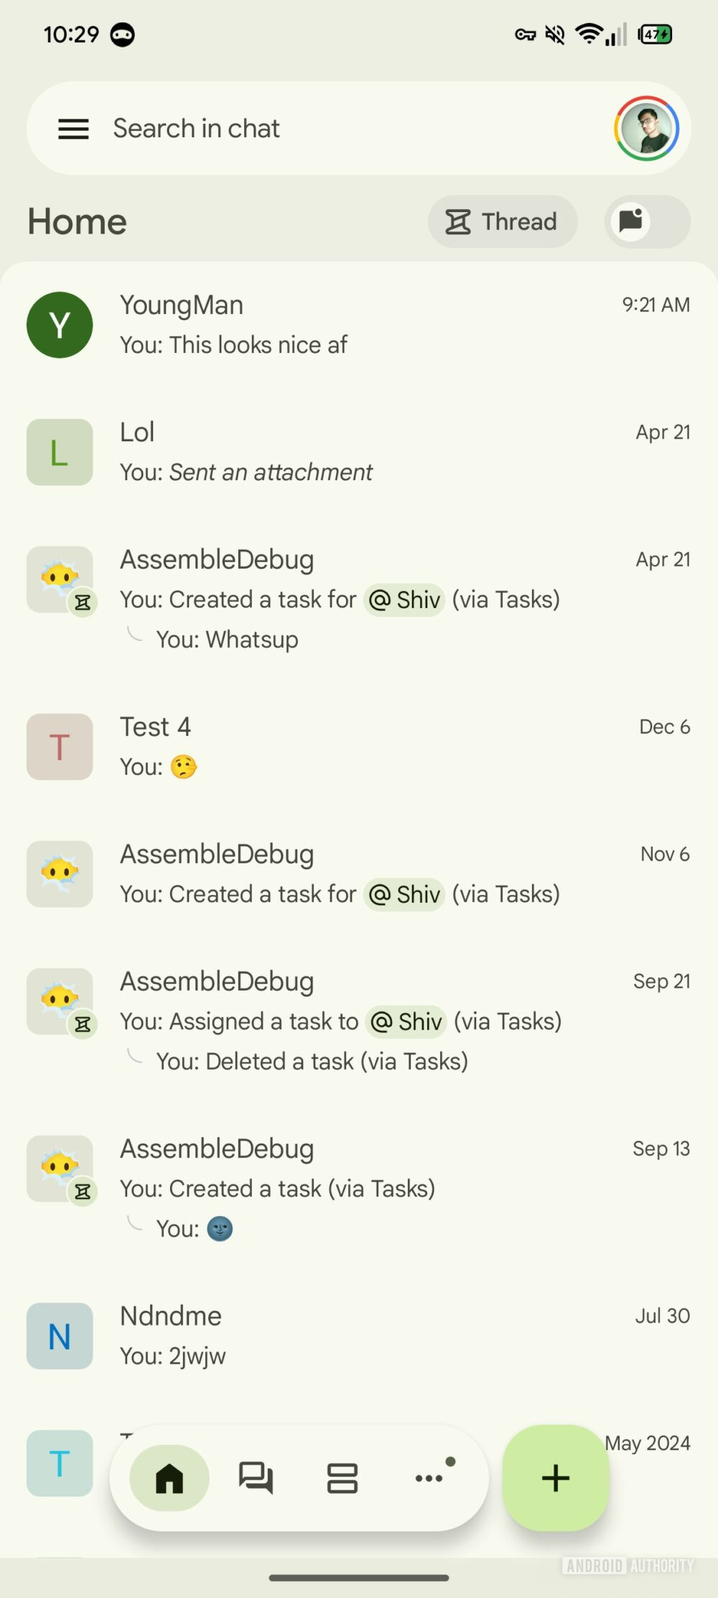The width and height of the screenshot is (718, 1598).
Task: Tap the thread indicator icon on AssembleDebug chat
Action: [x=84, y=603]
